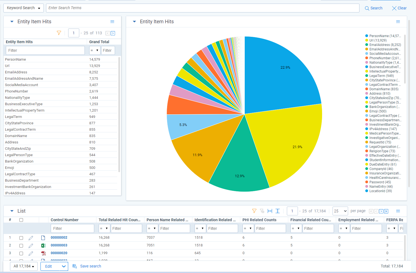Open the List panel hamburger menu
The height and width of the screenshot is (273, 416).
click(x=398, y=211)
